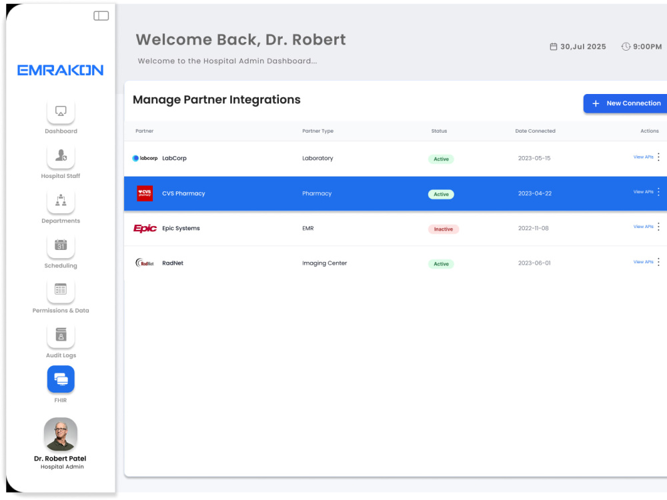The image size is (667, 500).
Task: Click the Epic Systems logo
Action: click(x=145, y=228)
